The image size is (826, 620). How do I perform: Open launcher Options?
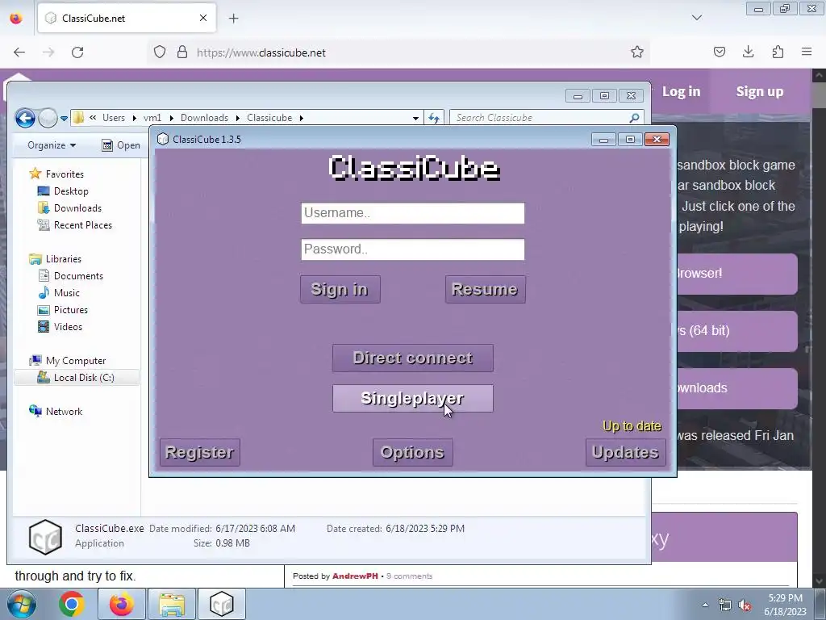click(x=412, y=452)
